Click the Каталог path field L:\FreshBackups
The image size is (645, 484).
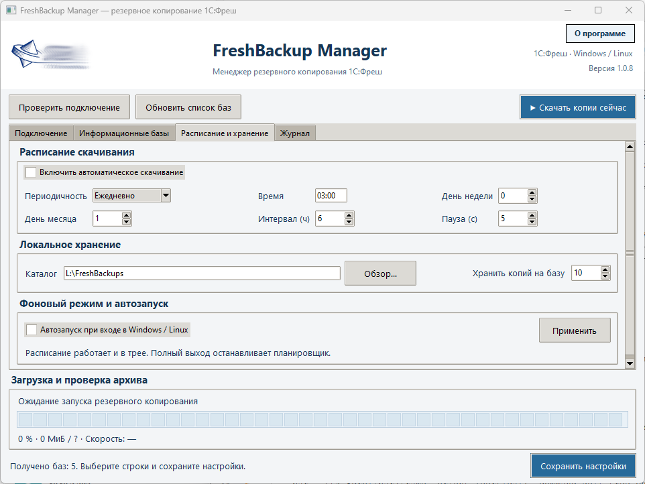coord(202,274)
